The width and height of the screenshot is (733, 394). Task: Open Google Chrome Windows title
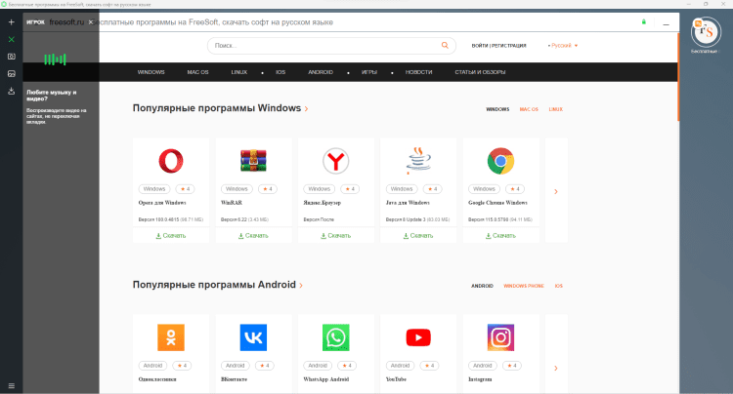point(497,203)
